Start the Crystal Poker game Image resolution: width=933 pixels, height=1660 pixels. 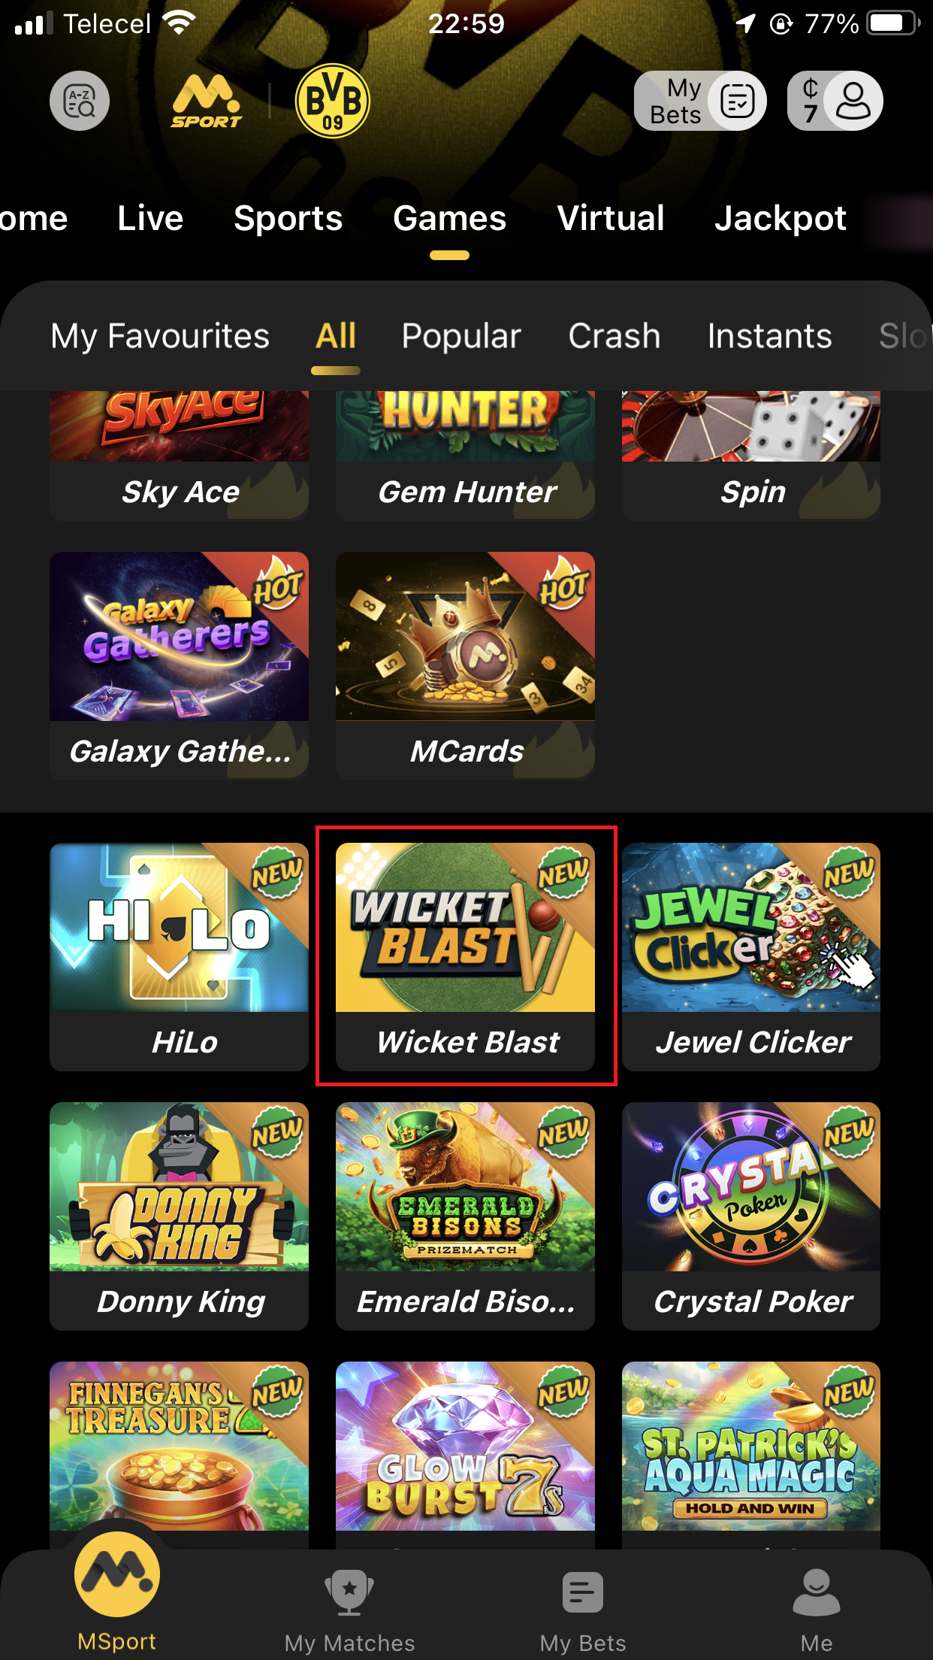tap(751, 1216)
